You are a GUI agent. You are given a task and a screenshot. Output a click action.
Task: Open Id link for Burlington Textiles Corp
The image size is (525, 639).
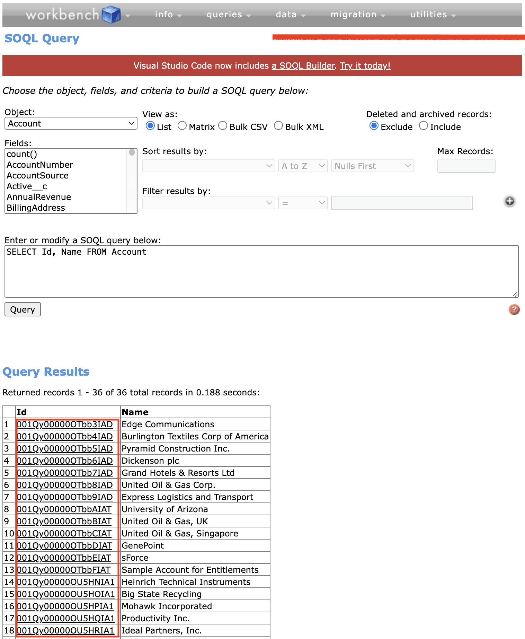tap(65, 436)
